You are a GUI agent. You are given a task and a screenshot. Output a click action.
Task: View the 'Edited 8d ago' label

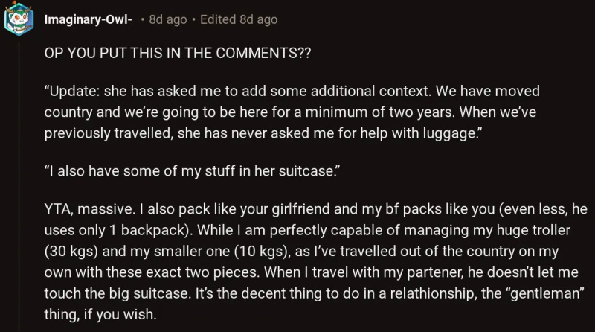(x=239, y=19)
